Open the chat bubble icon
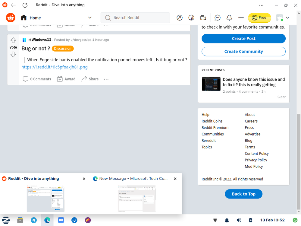 pyautogui.click(x=217, y=18)
